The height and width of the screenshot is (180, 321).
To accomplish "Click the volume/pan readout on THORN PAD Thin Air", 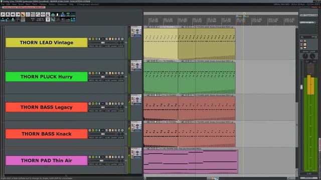I will click(x=106, y=164).
